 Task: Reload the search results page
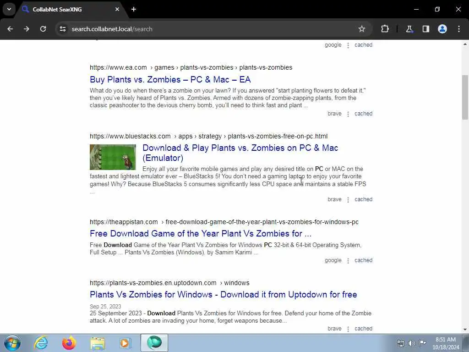pyautogui.click(x=43, y=29)
